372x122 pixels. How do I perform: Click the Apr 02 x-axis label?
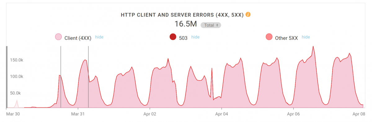(150, 114)
